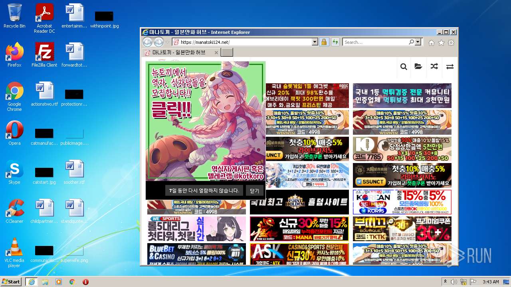511x287 pixels.
Task: Open the media player taskbar icon
Action: click(59, 282)
